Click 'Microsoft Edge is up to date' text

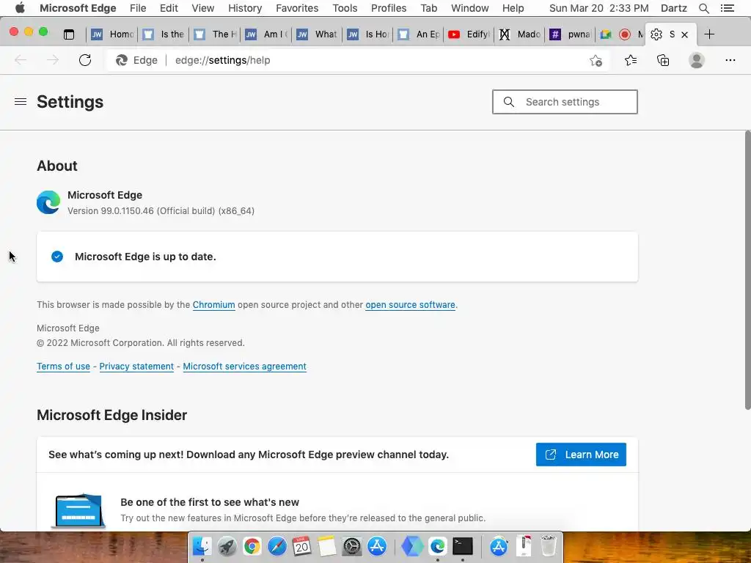pyautogui.click(x=145, y=257)
